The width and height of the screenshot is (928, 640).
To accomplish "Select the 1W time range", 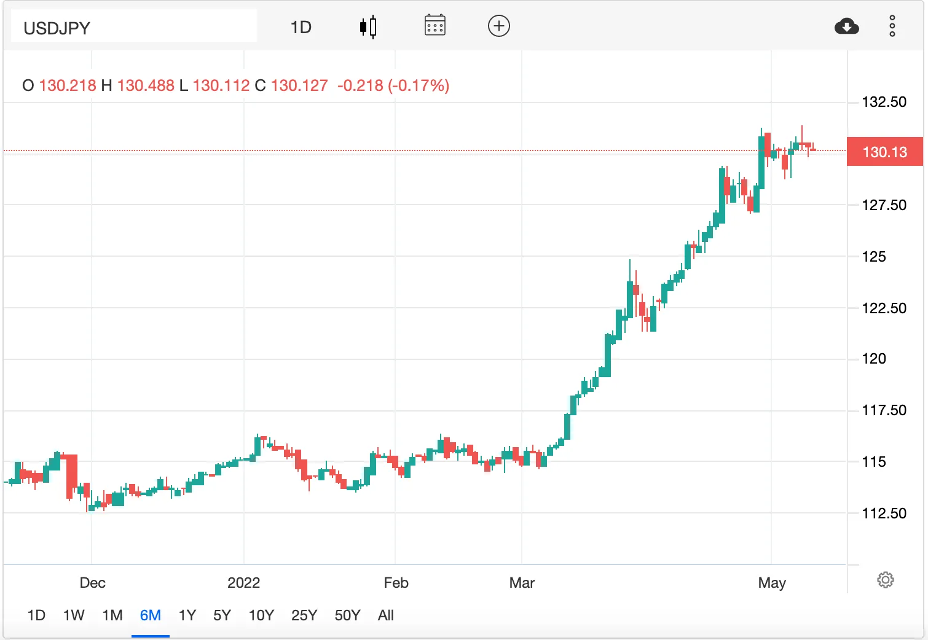I will [74, 615].
